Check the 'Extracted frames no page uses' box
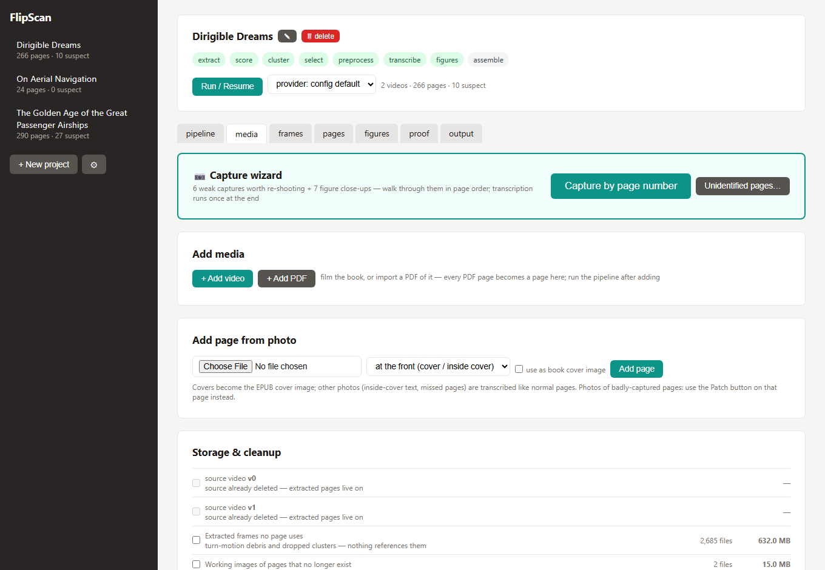 click(x=197, y=540)
